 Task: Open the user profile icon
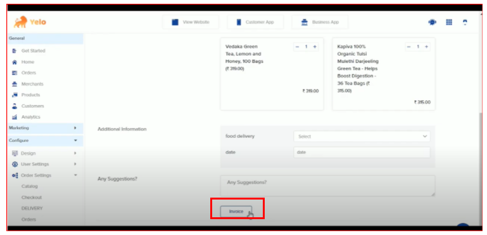click(x=465, y=22)
